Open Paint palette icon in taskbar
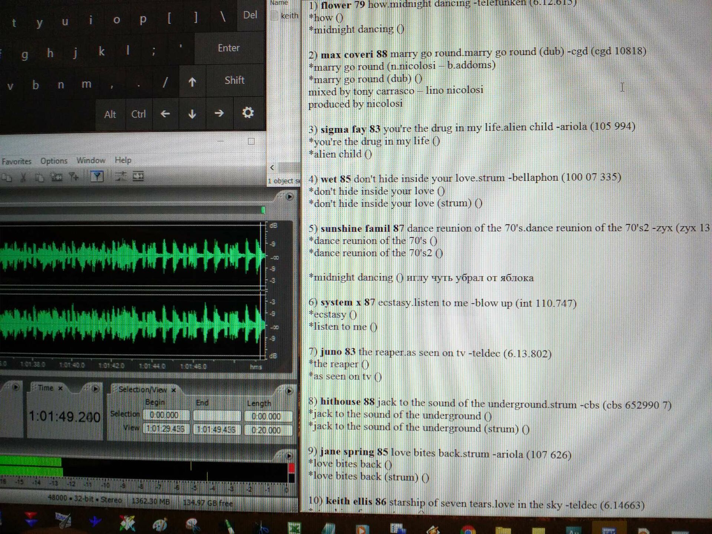 pyautogui.click(x=160, y=524)
